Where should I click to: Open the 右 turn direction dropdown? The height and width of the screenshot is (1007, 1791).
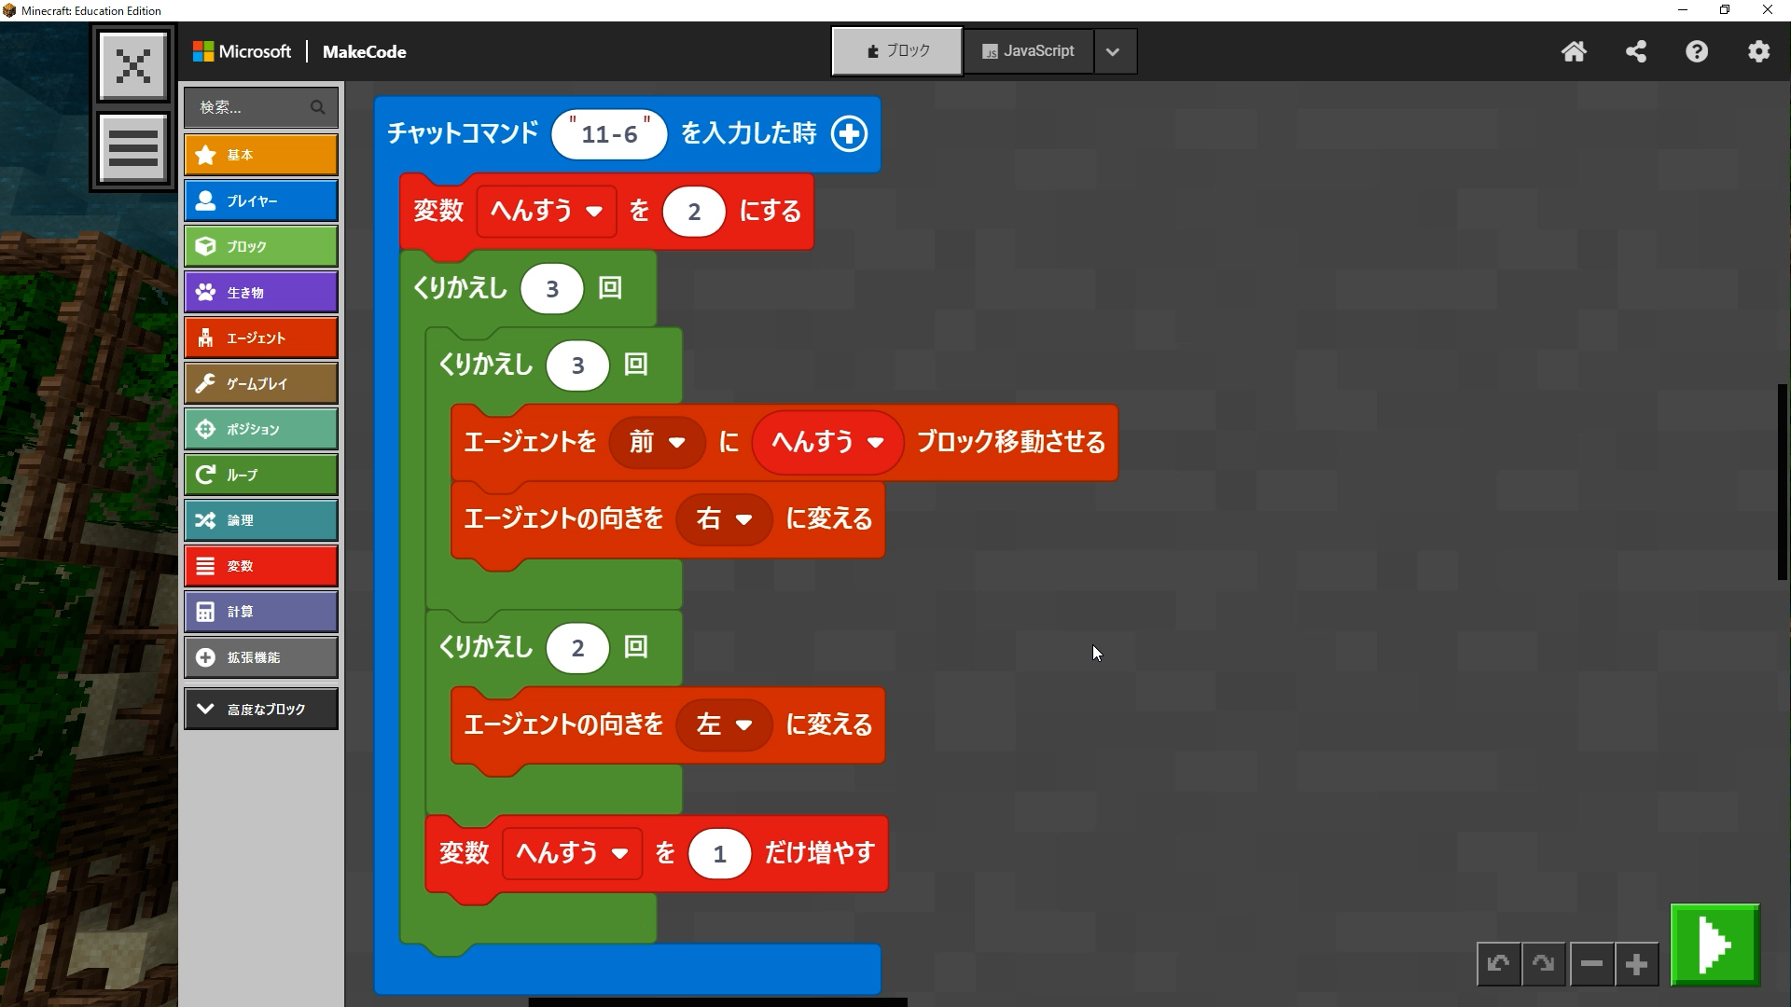[724, 519]
